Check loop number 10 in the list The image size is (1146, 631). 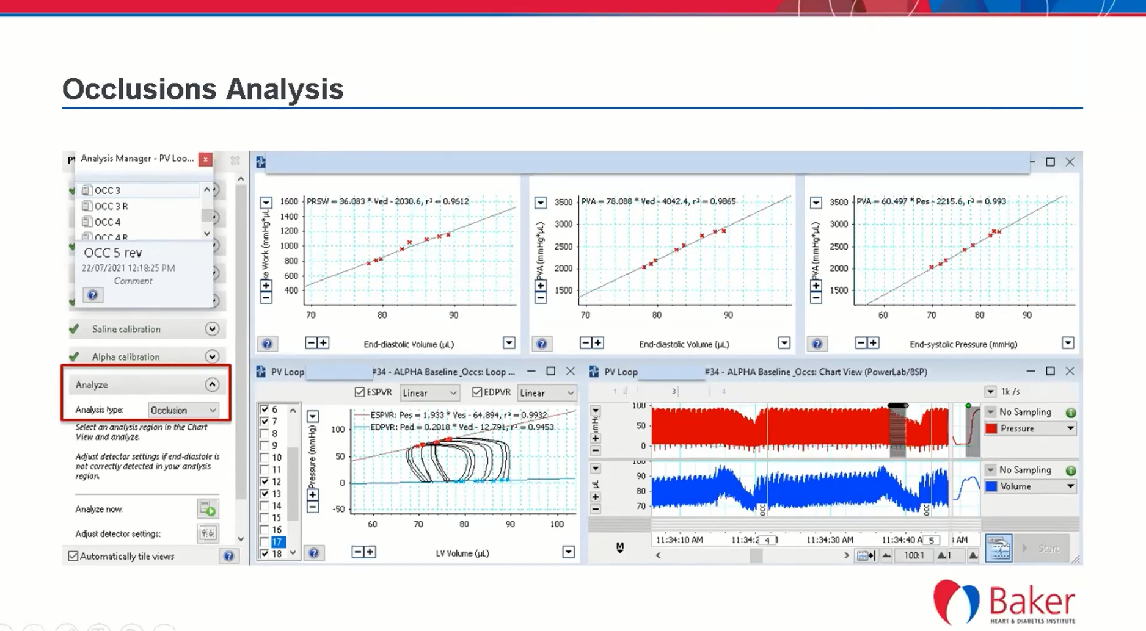pos(265,458)
